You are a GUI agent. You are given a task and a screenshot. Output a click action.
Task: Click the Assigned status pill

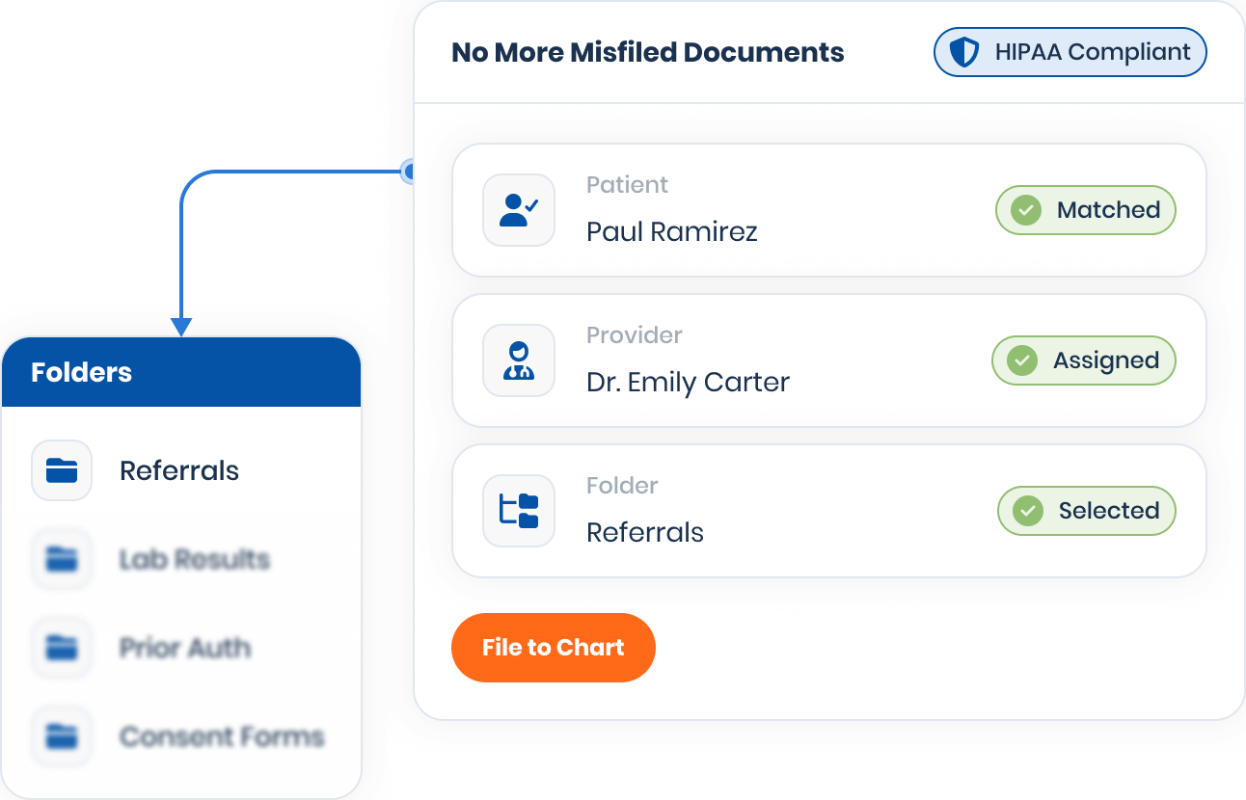point(1084,360)
